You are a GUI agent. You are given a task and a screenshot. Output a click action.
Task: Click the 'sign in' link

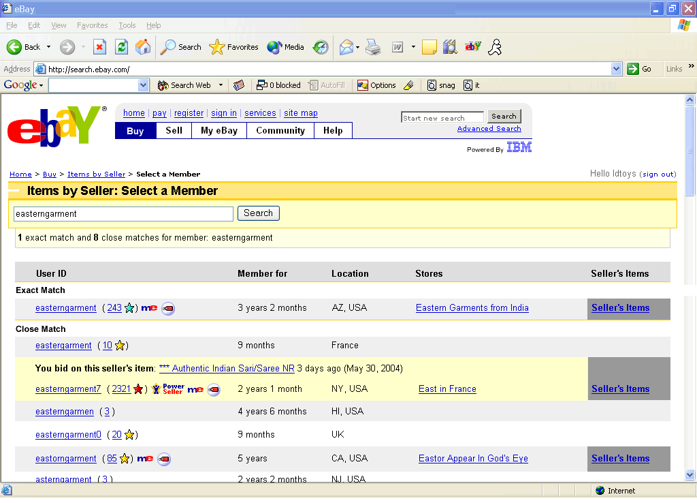(224, 113)
